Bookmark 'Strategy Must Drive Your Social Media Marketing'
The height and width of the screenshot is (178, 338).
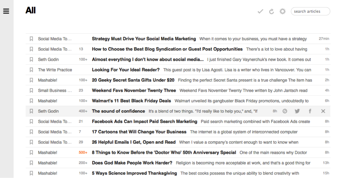[31, 39]
